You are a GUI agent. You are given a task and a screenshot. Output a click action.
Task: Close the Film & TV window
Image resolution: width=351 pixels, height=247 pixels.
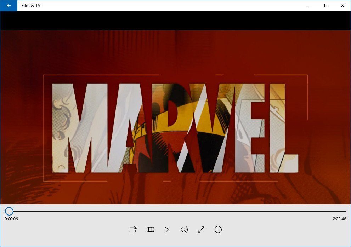pos(342,6)
